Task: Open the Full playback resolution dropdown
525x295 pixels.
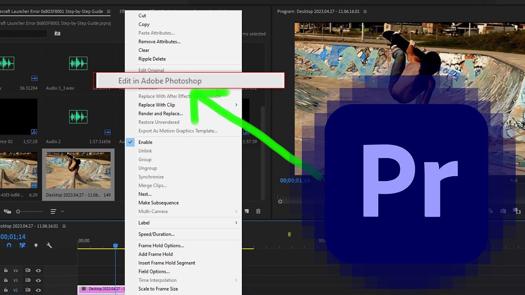Action: pos(514,180)
